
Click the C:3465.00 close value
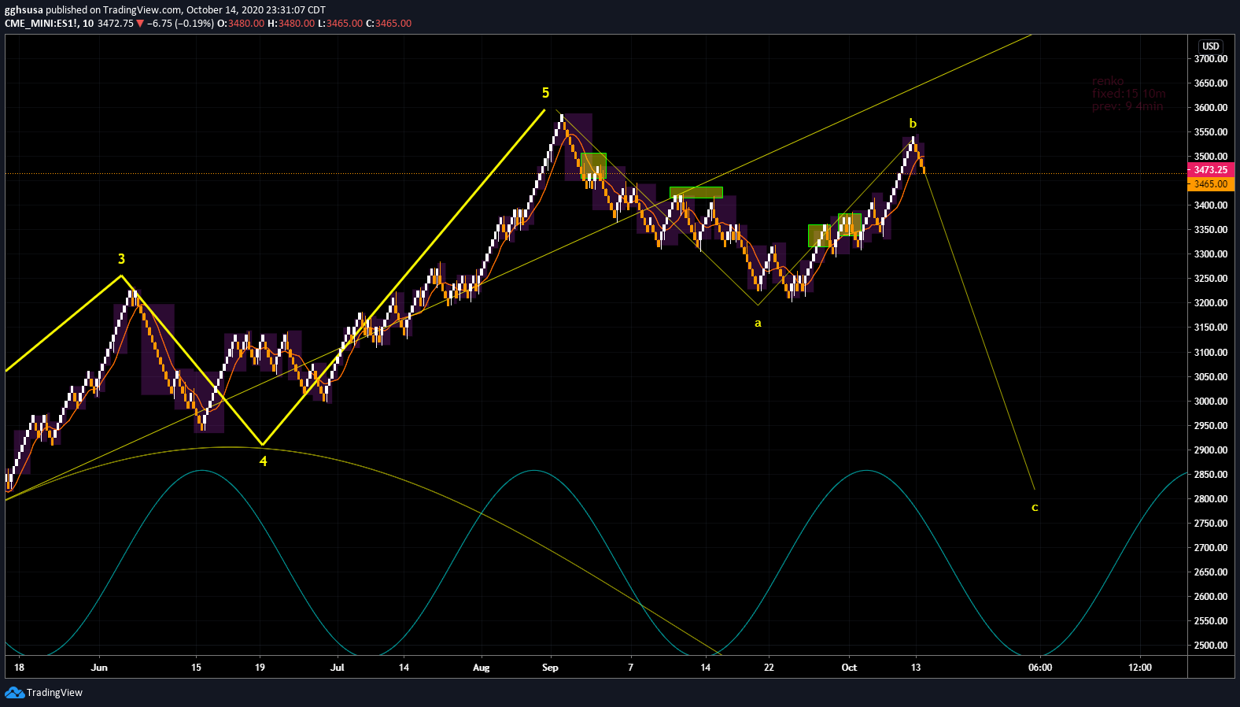pos(389,24)
